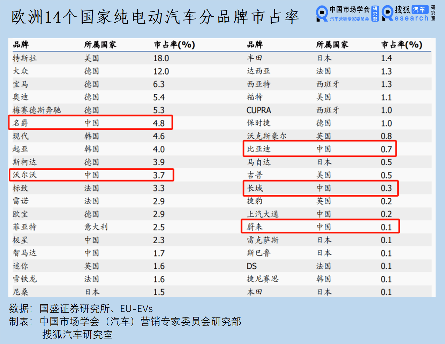
Task: Click the market share value 0.7
Action: pos(386,149)
